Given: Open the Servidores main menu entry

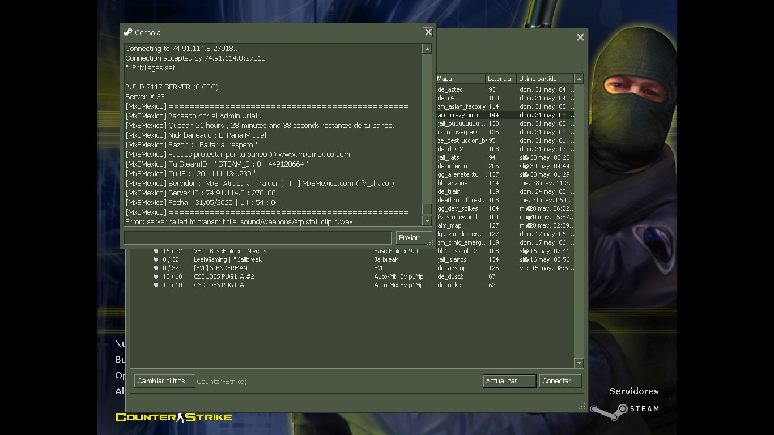Looking at the screenshot, I should (x=633, y=391).
